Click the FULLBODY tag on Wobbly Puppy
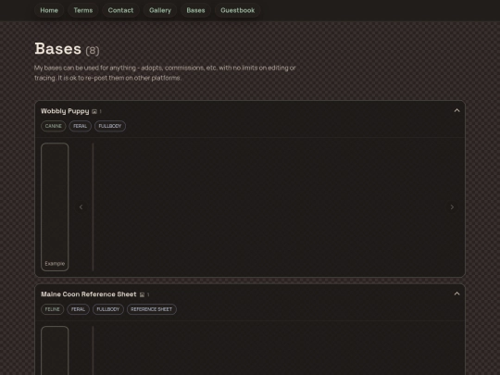 coord(110,126)
